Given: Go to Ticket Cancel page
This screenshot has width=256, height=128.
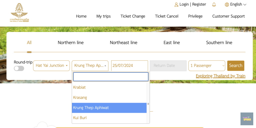Looking at the screenshot, I should [x=166, y=16].
